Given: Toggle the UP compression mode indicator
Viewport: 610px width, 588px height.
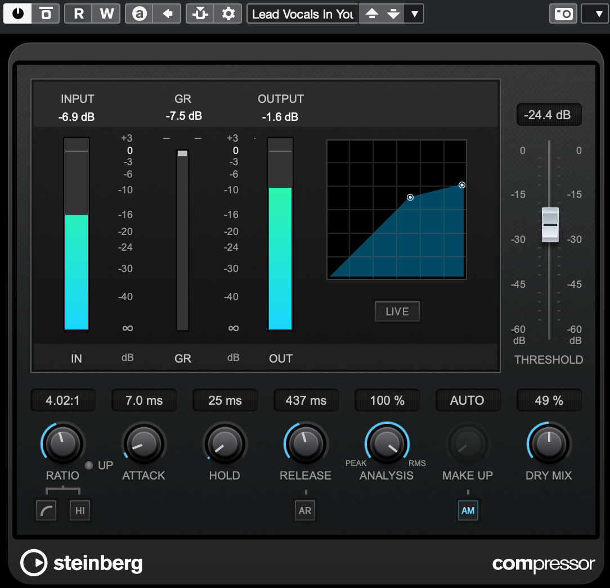Looking at the screenshot, I should tap(89, 465).
